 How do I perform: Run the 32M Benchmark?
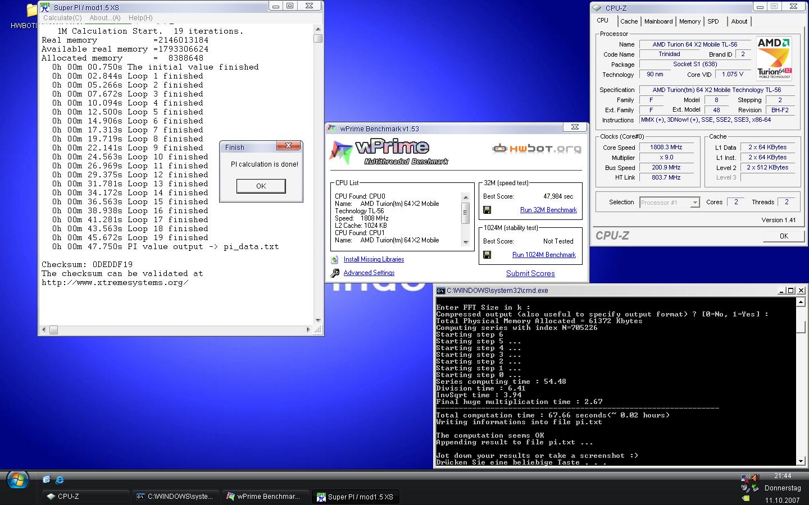pos(548,210)
